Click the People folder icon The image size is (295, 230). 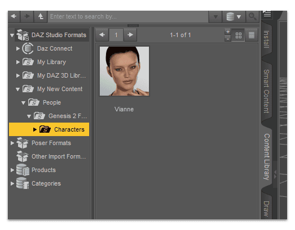coord(34,102)
